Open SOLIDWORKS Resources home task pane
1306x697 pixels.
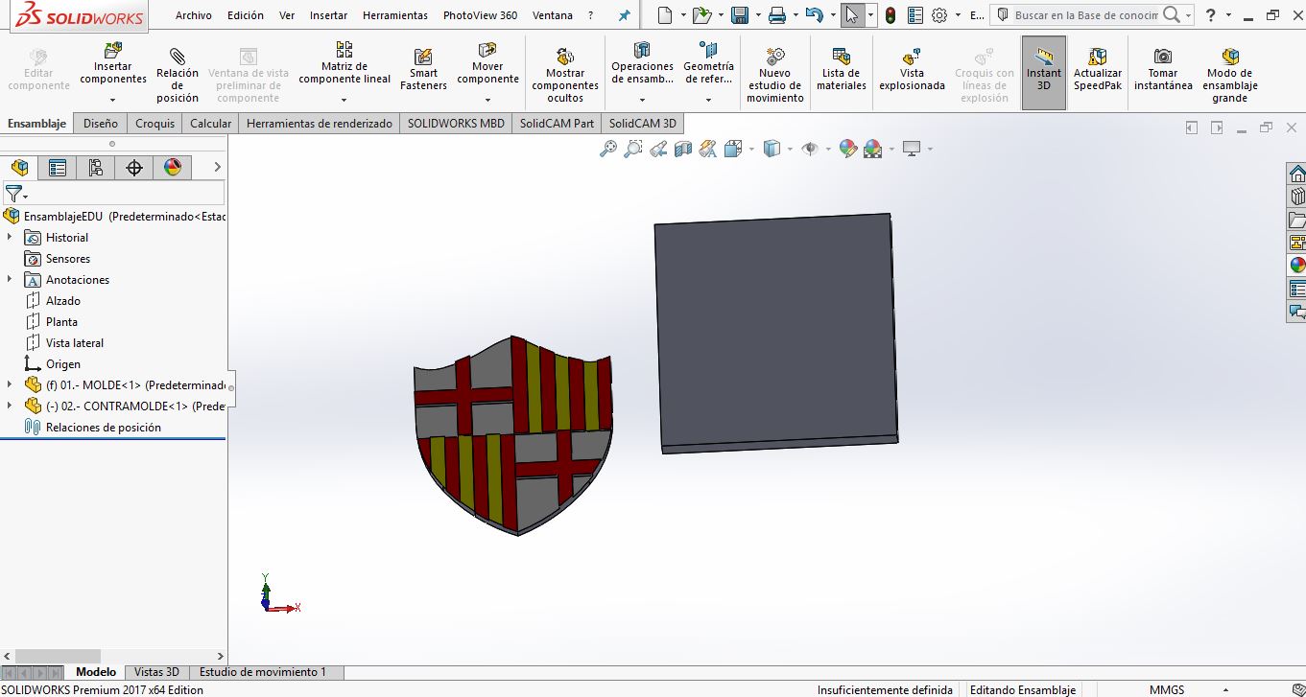[1297, 174]
